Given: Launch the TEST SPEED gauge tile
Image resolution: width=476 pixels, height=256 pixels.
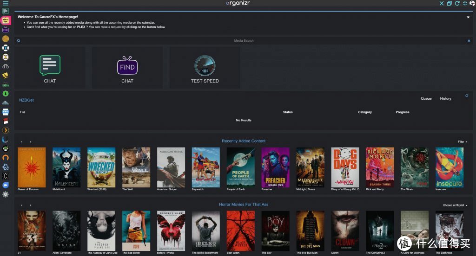Looking at the screenshot, I should 205,67.
